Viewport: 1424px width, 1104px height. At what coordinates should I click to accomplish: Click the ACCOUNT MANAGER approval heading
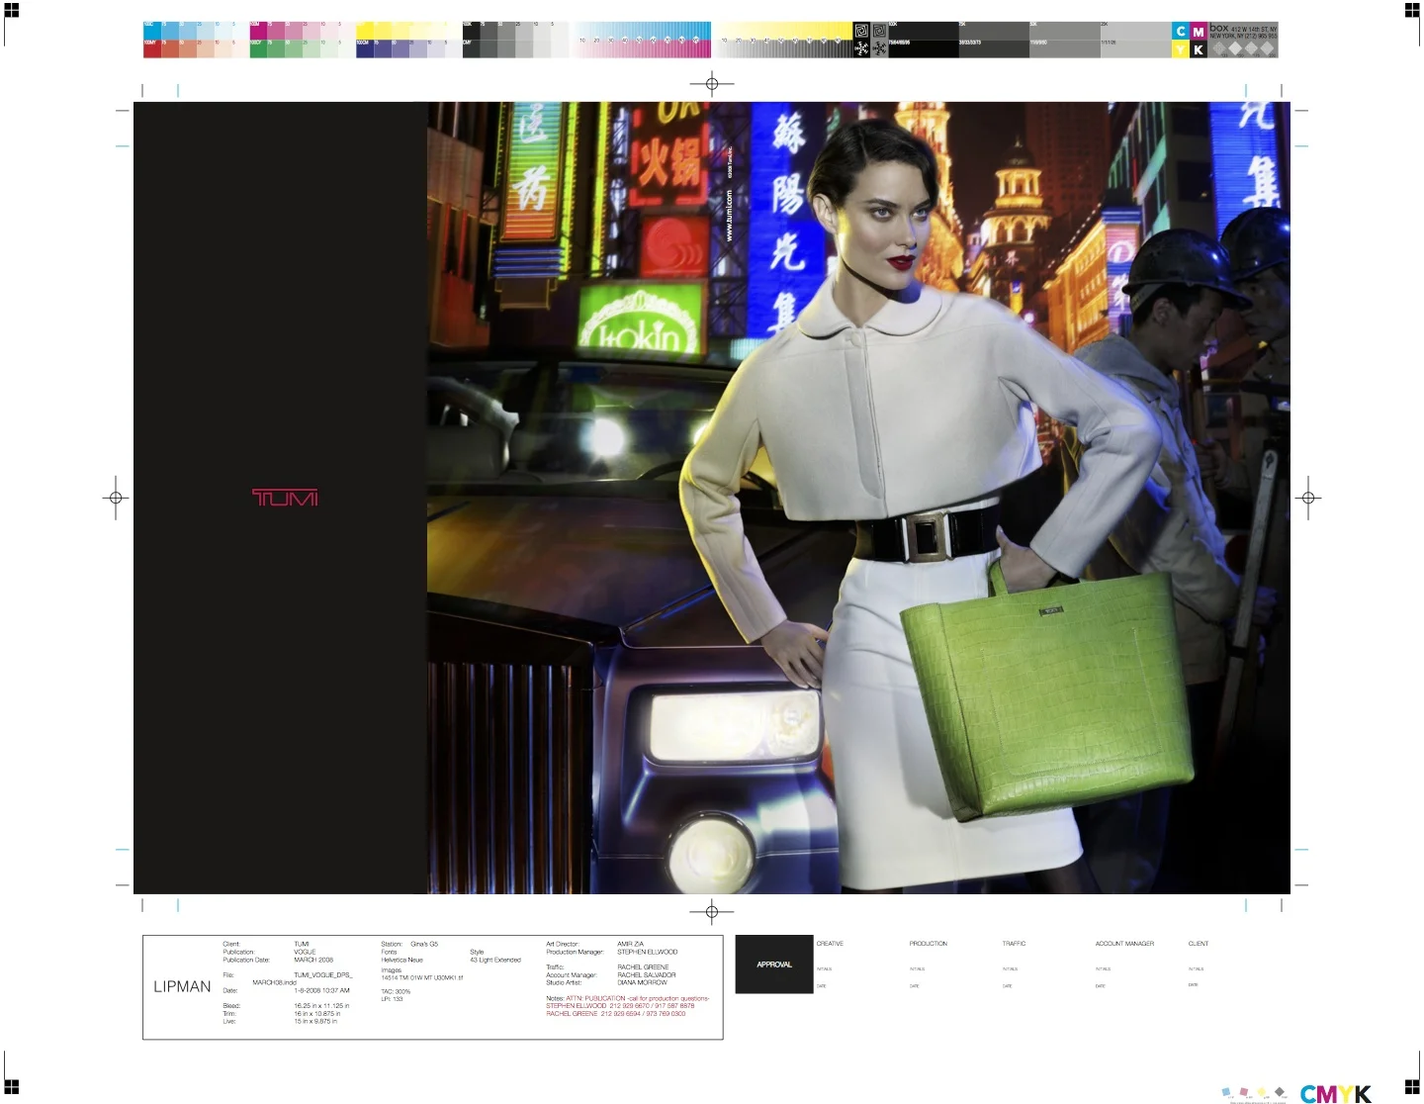1124,944
